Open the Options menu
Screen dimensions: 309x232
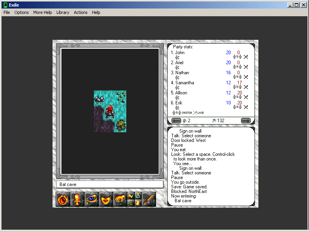pos(22,12)
